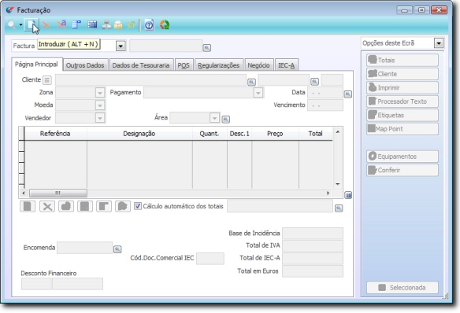
Task: Expand the Área dropdown
Action: [214, 118]
